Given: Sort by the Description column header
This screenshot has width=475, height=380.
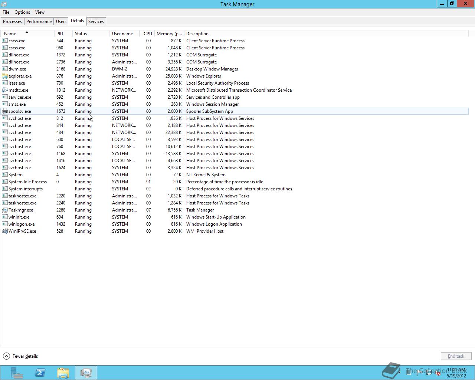Looking at the screenshot, I should (x=327, y=34).
